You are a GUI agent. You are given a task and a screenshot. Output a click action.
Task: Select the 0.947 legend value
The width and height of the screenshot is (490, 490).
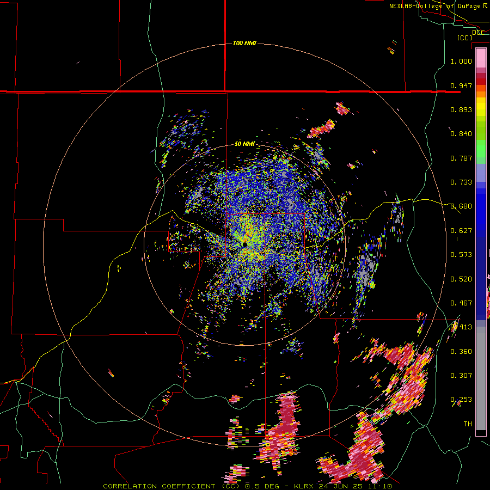coord(461,85)
